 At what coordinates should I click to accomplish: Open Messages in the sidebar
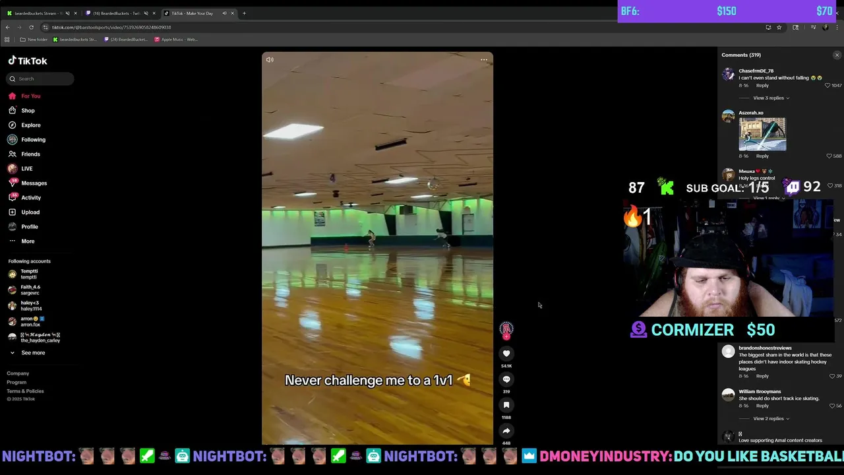[28, 183]
